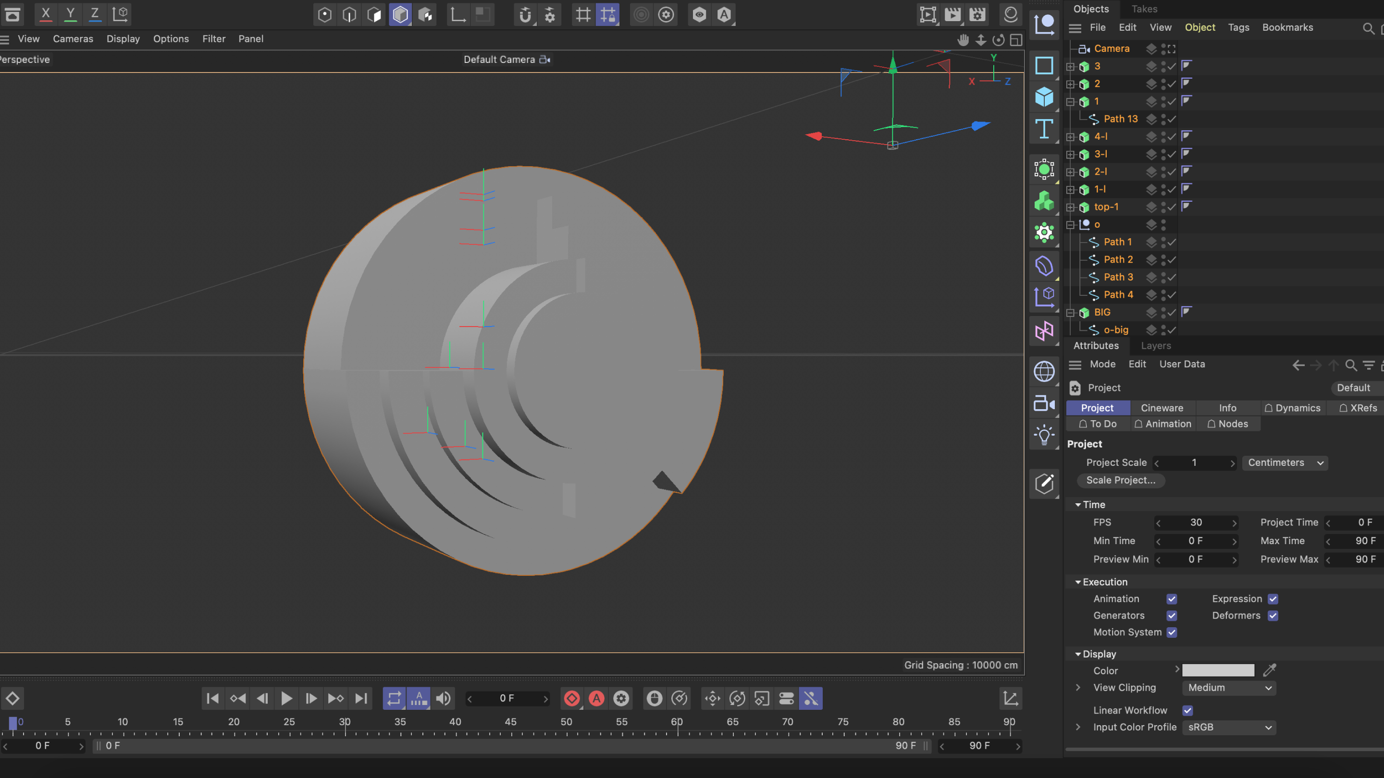
Task: Click the Light object icon
Action: [x=1044, y=435]
